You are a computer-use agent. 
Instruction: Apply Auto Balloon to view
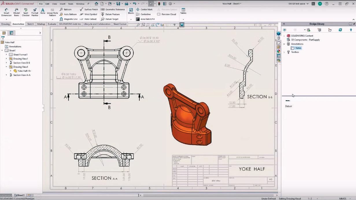[68, 14]
